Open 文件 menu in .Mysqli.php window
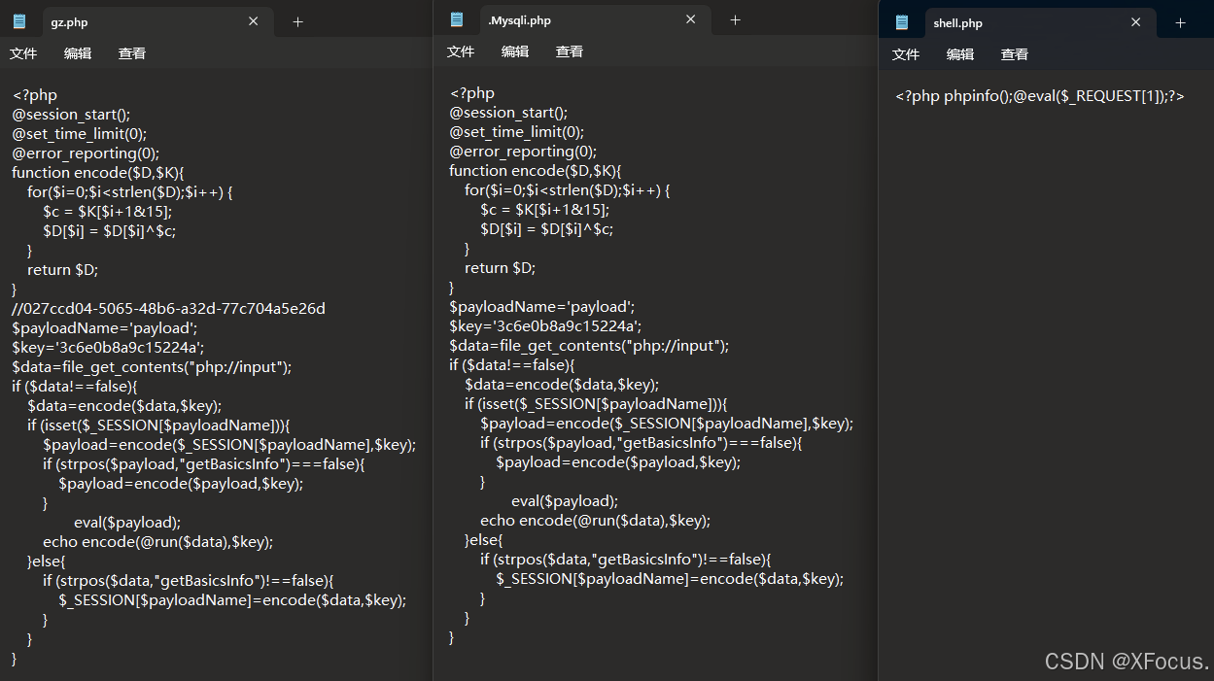The image size is (1214, 681). click(461, 51)
